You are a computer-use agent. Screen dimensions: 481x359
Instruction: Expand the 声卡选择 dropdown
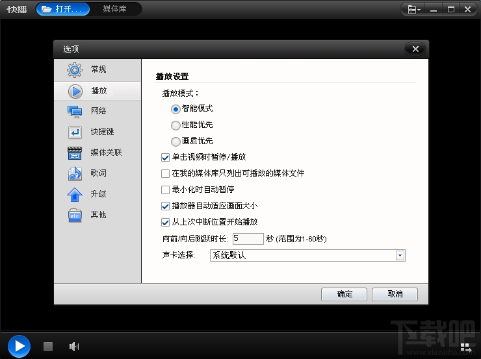(400, 256)
